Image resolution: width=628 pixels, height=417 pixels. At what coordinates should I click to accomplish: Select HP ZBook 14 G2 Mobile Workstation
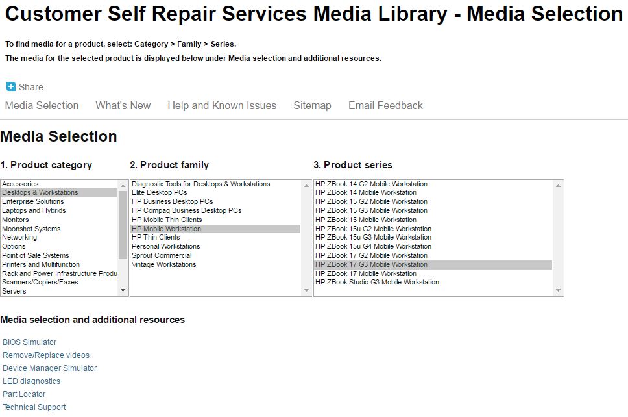click(433, 184)
